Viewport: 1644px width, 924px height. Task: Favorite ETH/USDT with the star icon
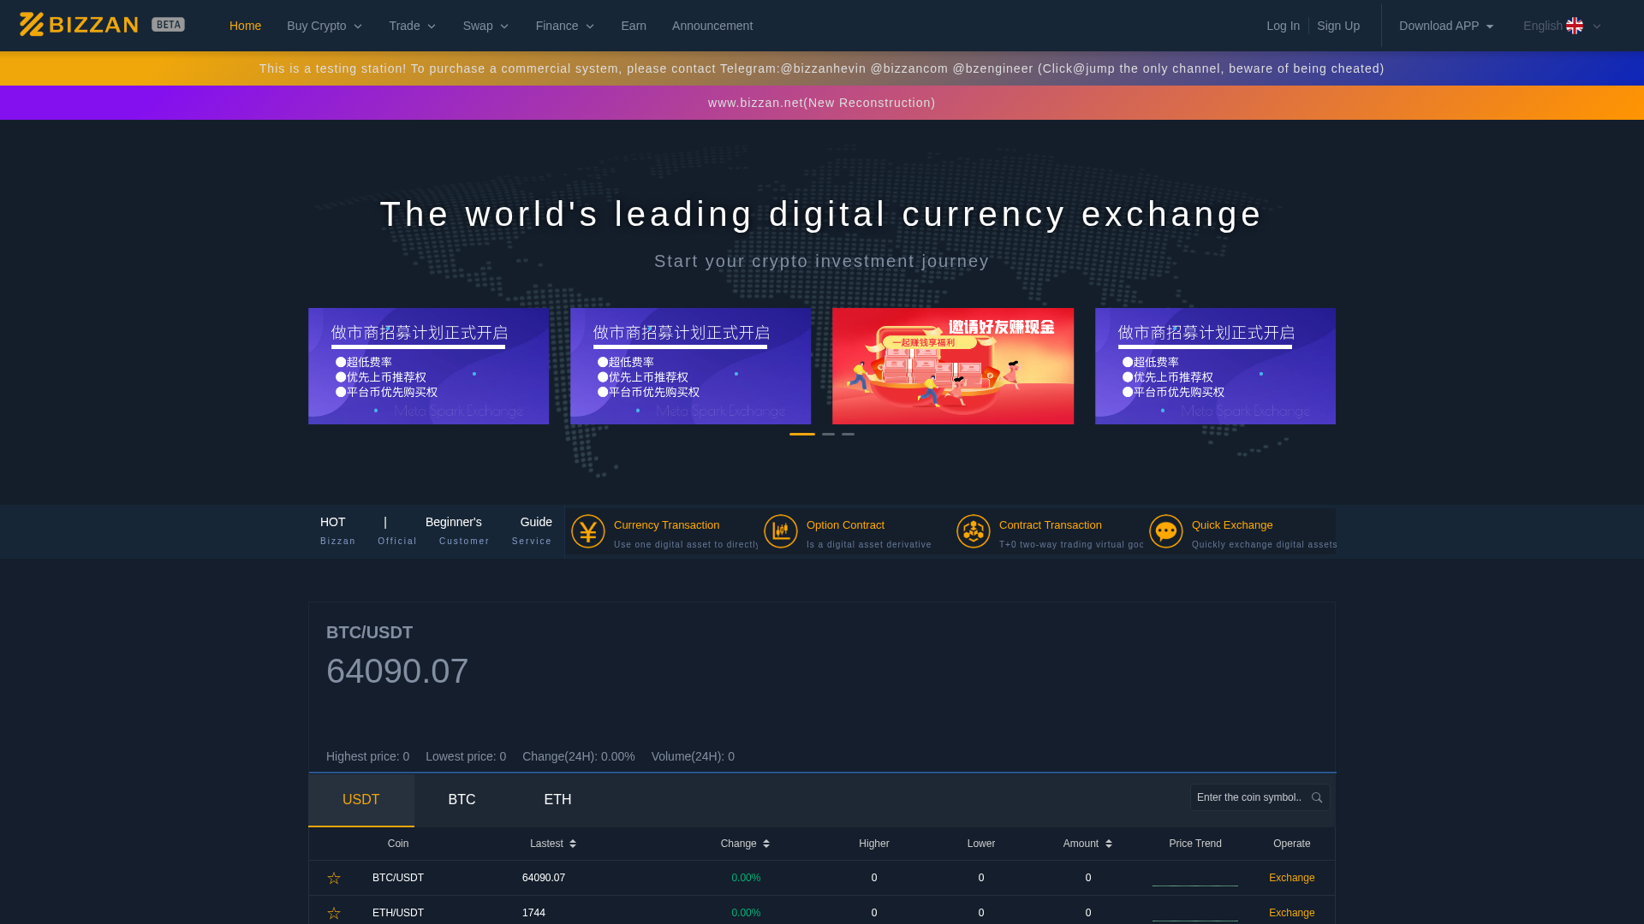[334, 913]
